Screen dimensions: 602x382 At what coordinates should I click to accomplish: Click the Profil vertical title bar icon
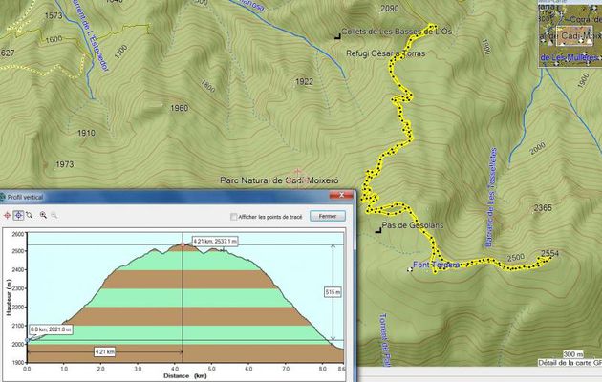3,197
